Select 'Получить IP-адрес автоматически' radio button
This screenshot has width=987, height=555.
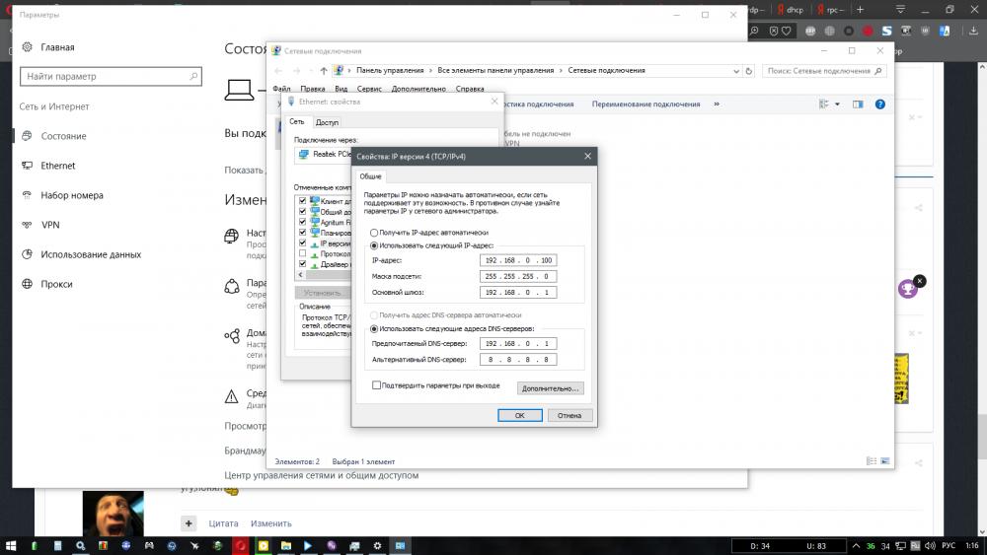pos(374,232)
